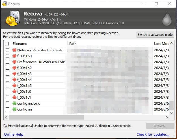Tick checkbox for Preferences~RF25693e6.TMP
Image resolution: width=177 pixels, height=139 pixels.
click(7, 62)
